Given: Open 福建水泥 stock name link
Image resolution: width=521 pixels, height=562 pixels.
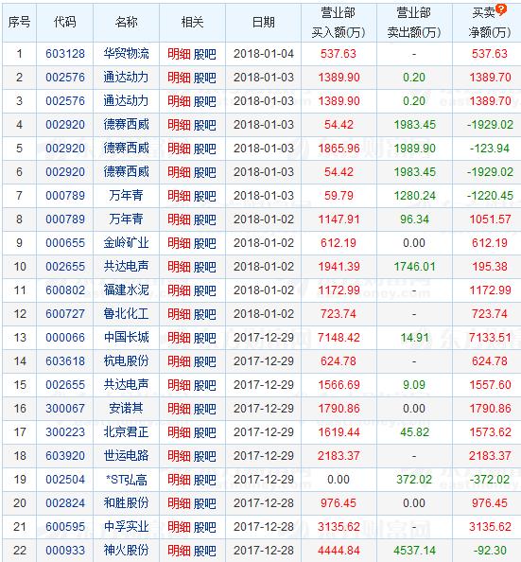Looking at the screenshot, I should (x=126, y=290).
